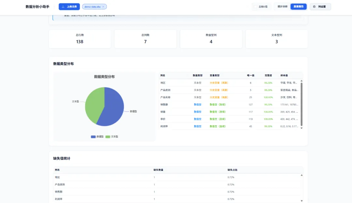Click the 唯一值 column header
The height and width of the screenshot is (203, 352).
251,75
